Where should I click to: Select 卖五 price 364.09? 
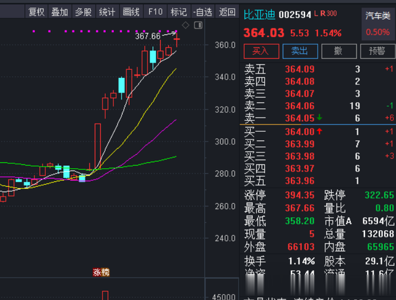tap(299, 69)
